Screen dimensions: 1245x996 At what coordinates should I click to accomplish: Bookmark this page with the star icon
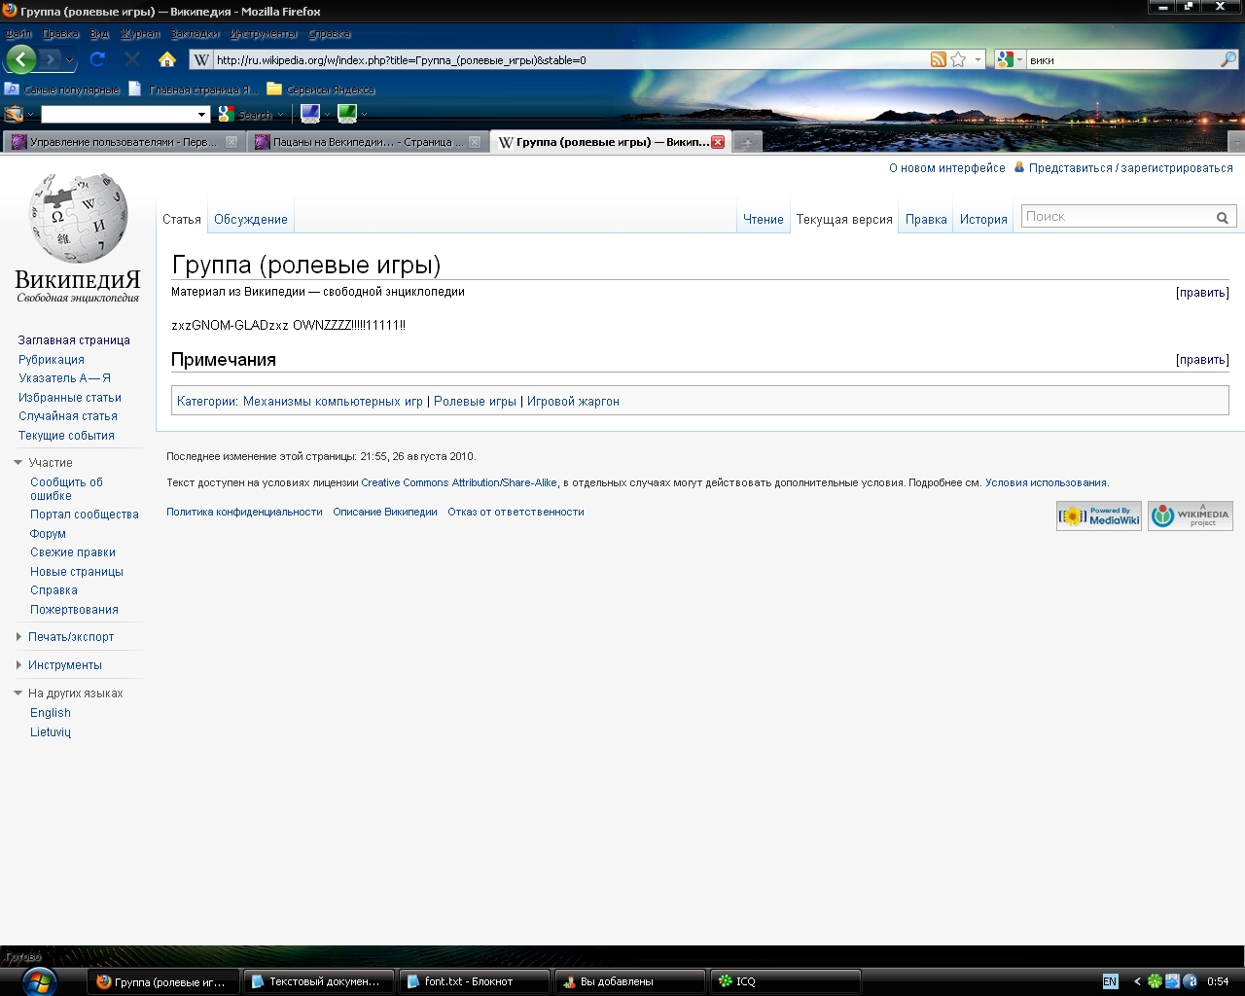tap(958, 59)
